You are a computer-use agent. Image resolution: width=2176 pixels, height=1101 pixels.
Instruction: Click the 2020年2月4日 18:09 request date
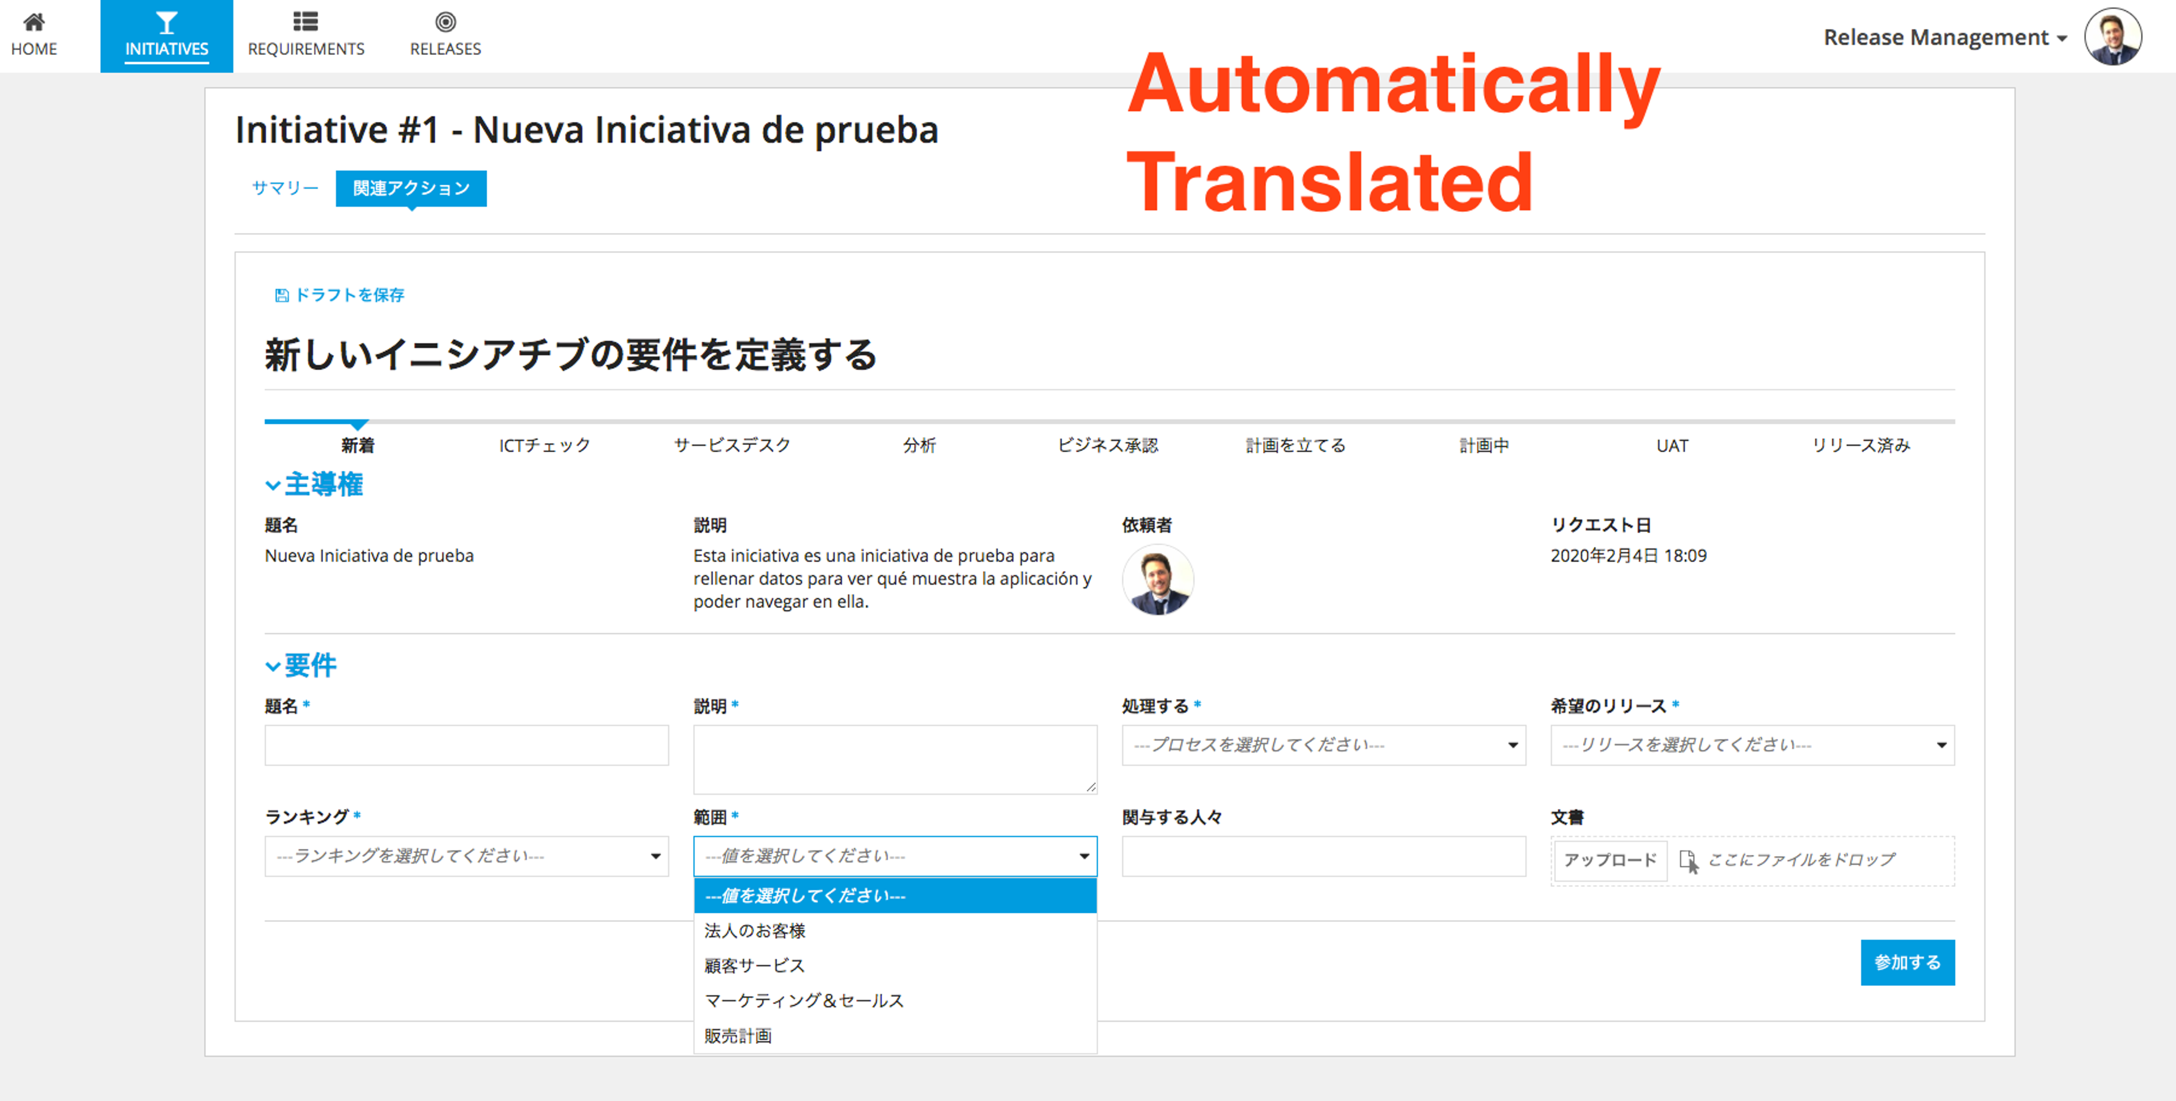pos(1628,556)
